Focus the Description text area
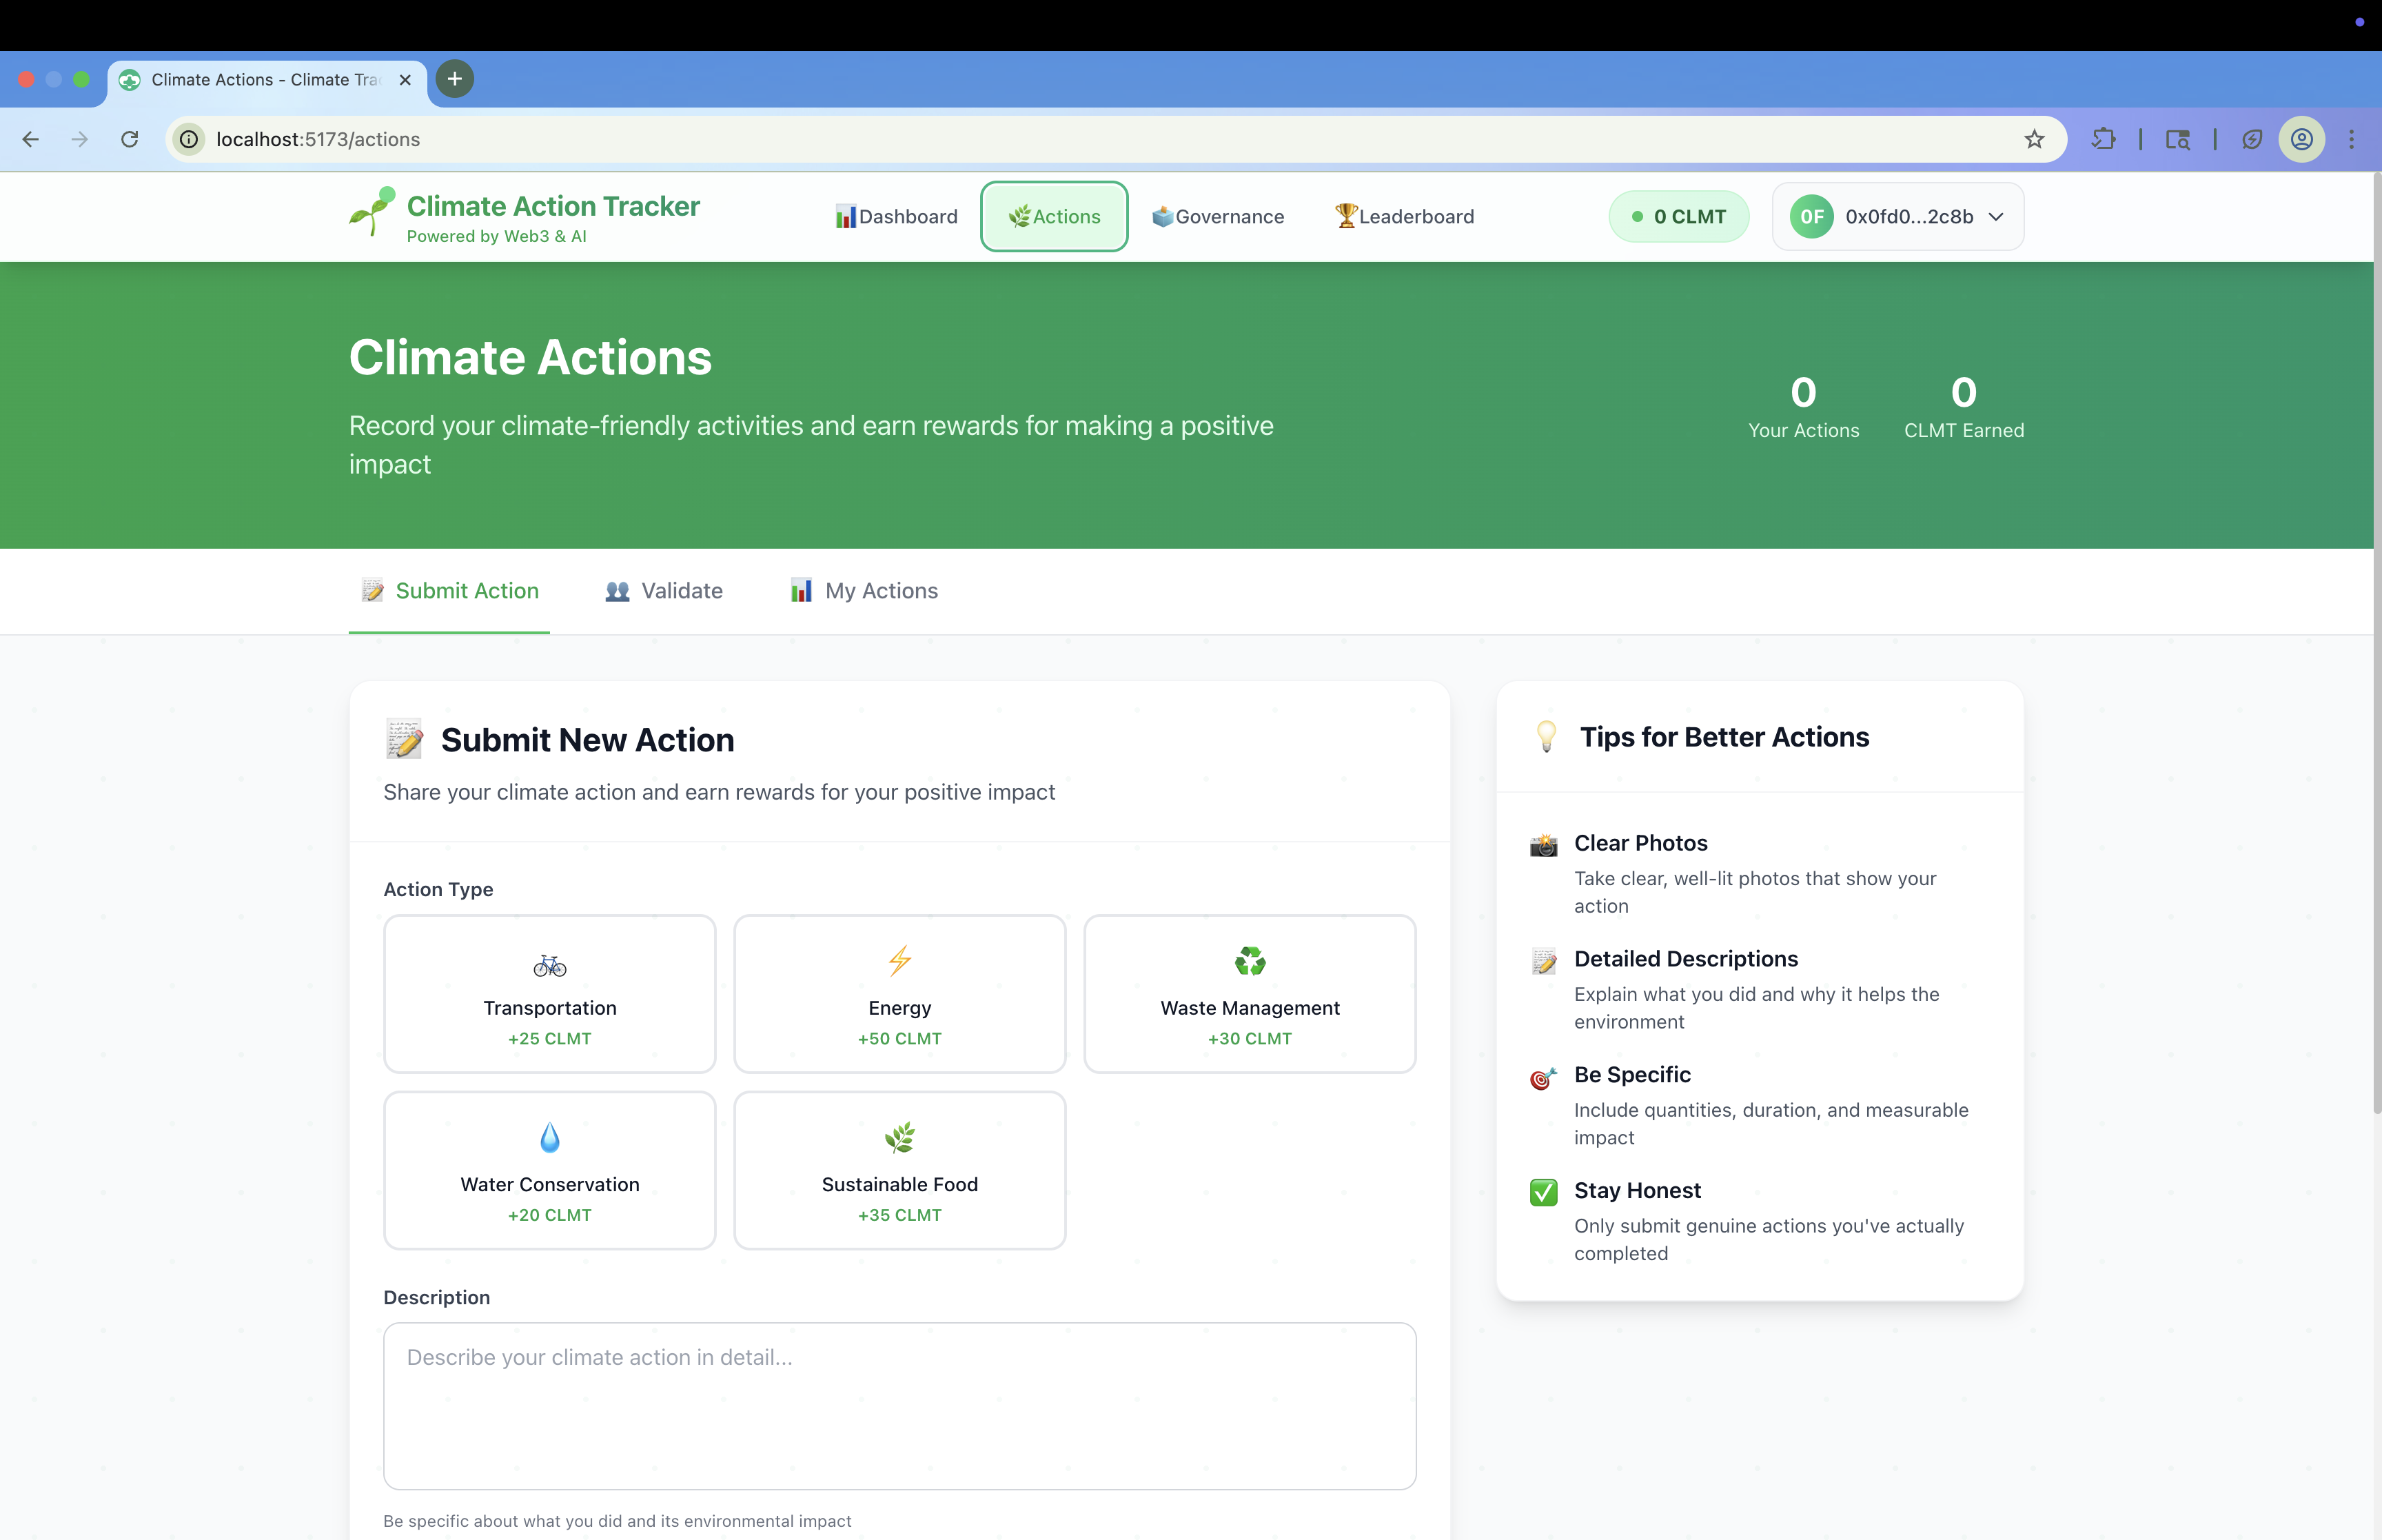 tap(899, 1405)
